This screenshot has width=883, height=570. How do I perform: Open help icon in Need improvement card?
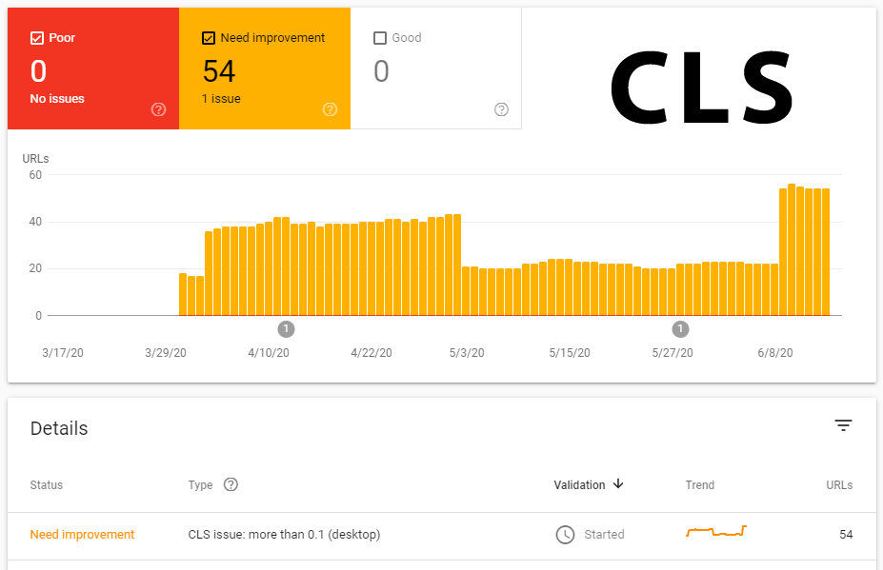tap(330, 109)
